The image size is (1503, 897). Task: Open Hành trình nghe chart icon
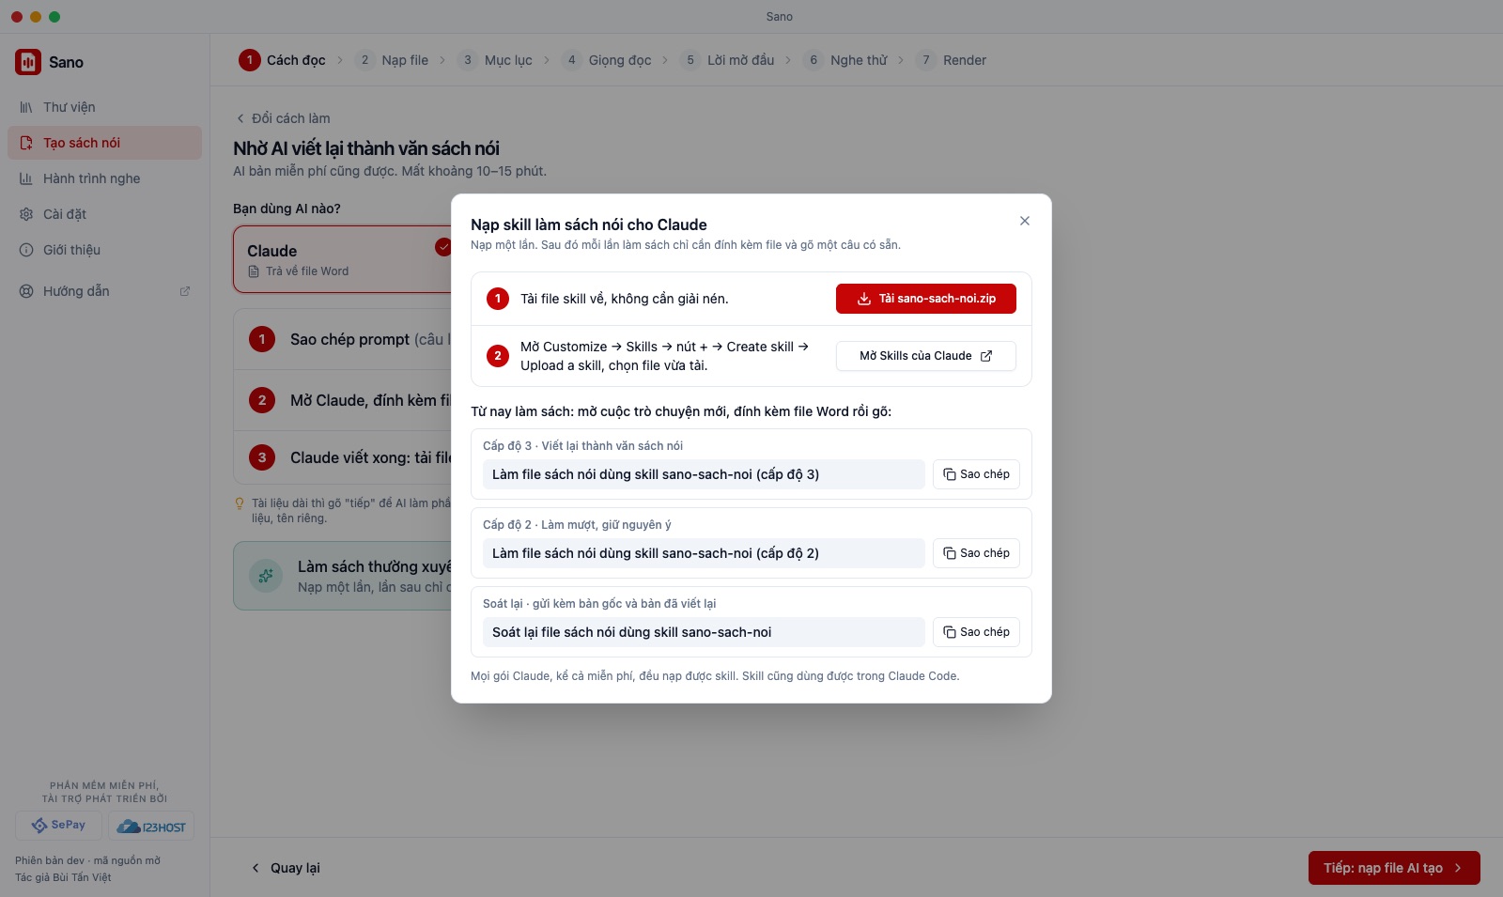(26, 178)
